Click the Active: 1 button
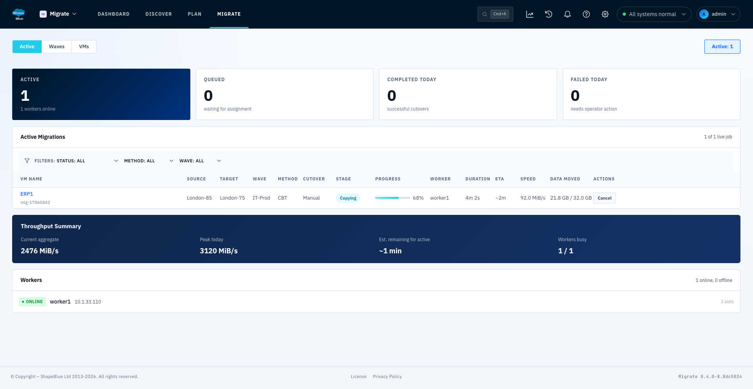753x389 pixels. coord(722,47)
